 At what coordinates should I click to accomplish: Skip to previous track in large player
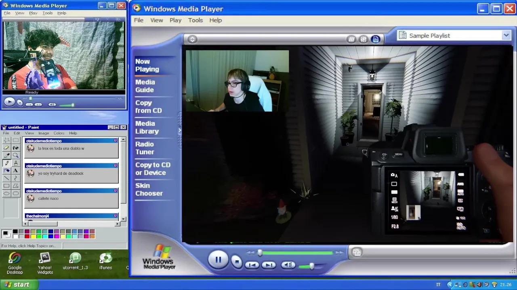pyautogui.click(x=252, y=265)
